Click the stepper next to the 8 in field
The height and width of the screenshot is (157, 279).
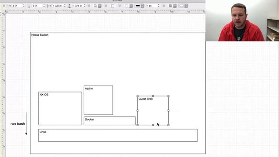point(24,6)
